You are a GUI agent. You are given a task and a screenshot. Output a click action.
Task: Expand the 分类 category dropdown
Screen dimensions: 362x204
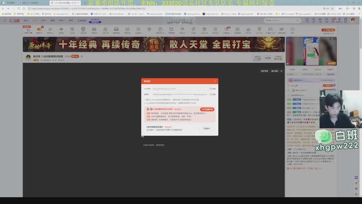point(43,20)
